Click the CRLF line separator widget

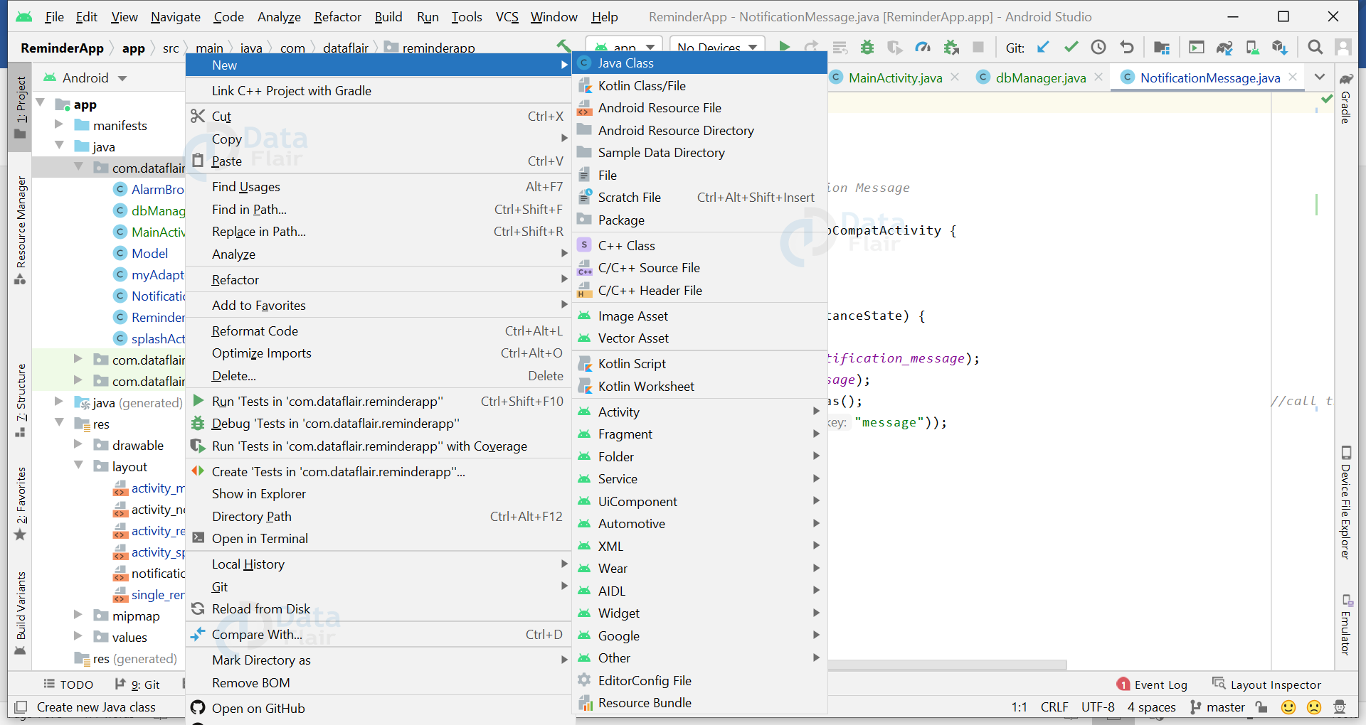1054,707
